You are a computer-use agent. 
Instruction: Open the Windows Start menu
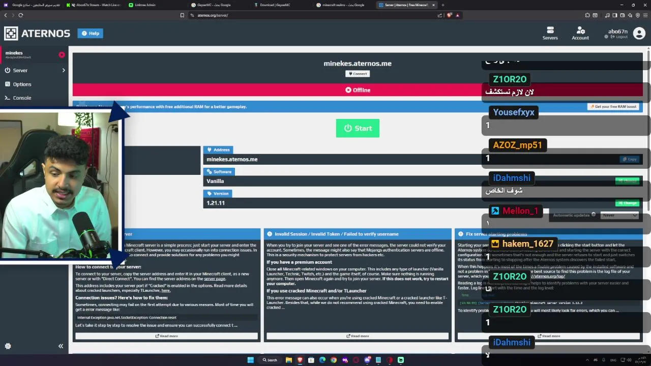coord(250,360)
